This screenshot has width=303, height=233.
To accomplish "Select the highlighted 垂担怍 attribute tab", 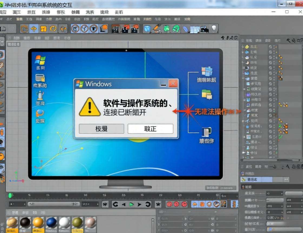I will [x=257, y=179].
